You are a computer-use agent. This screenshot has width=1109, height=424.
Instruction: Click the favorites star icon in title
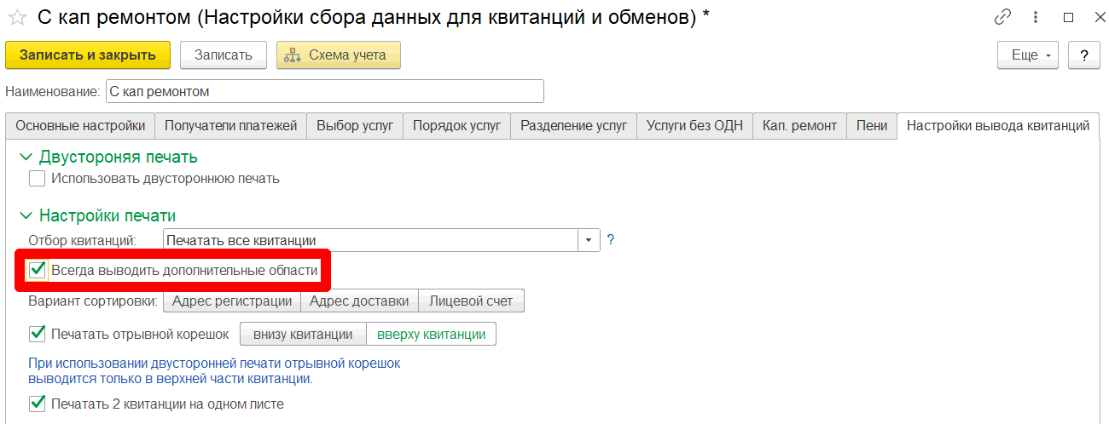click(16, 18)
